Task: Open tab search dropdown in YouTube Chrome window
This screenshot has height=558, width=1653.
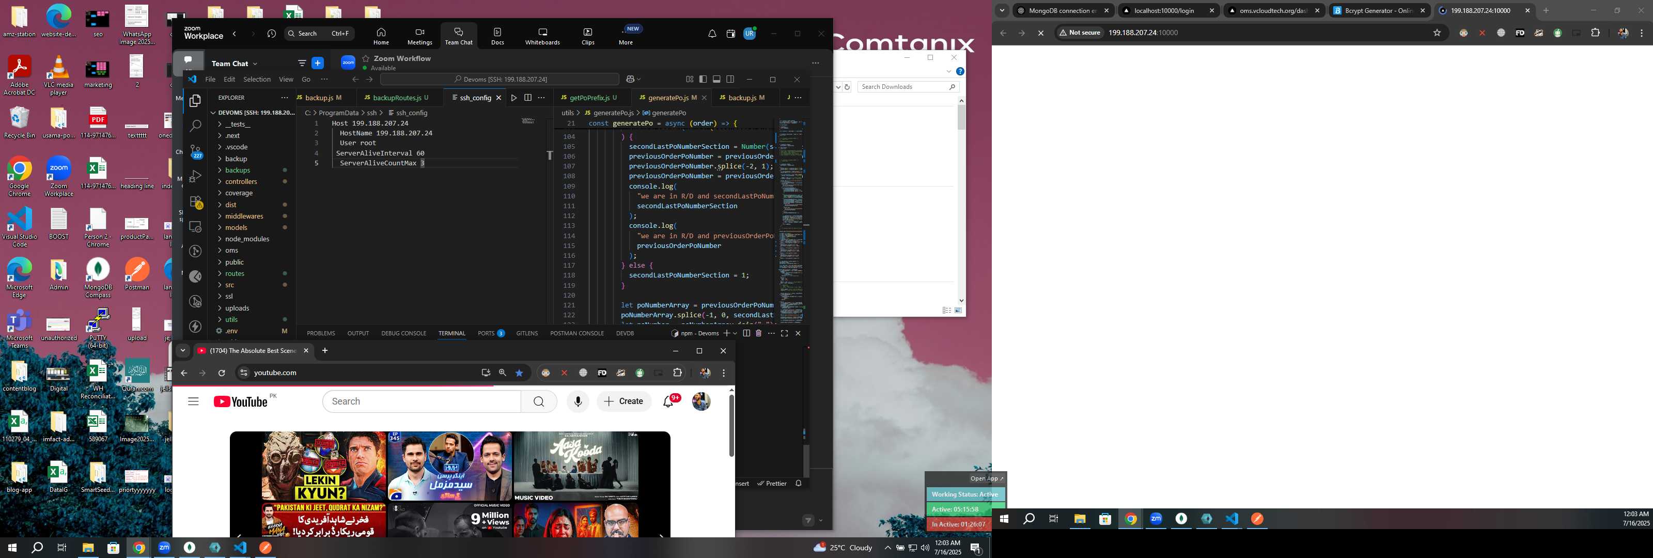Action: [182, 351]
